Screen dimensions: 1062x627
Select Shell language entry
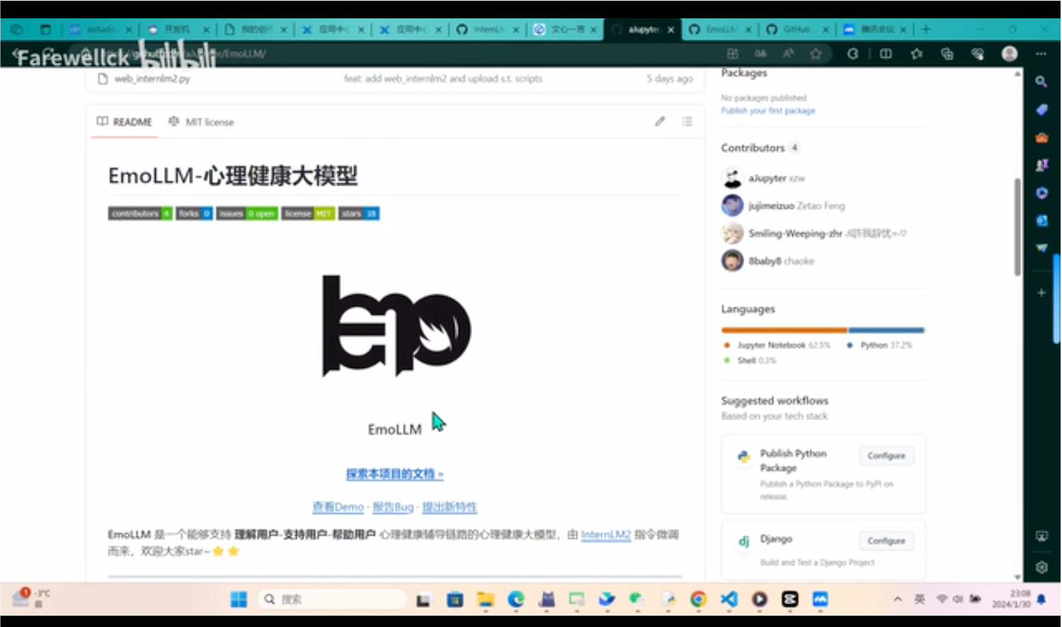click(750, 360)
